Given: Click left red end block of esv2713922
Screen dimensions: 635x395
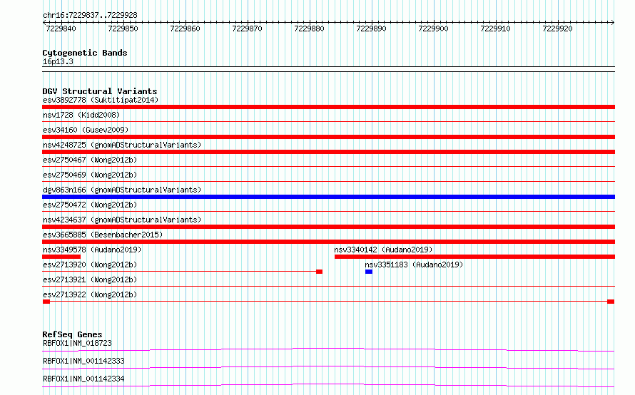Looking at the screenshot, I should tap(46, 302).
